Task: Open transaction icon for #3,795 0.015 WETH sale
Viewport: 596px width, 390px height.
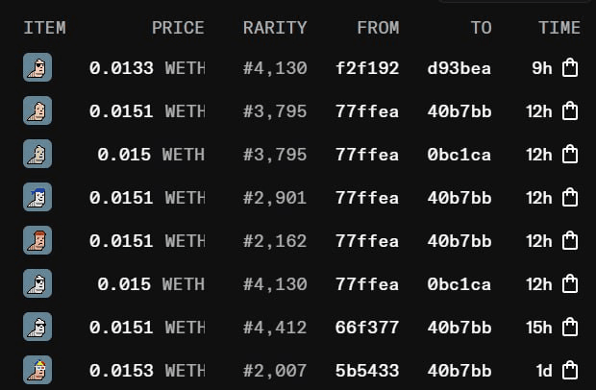Action: point(570,155)
